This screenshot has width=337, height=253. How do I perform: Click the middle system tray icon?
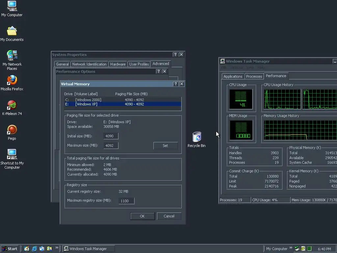303,249
